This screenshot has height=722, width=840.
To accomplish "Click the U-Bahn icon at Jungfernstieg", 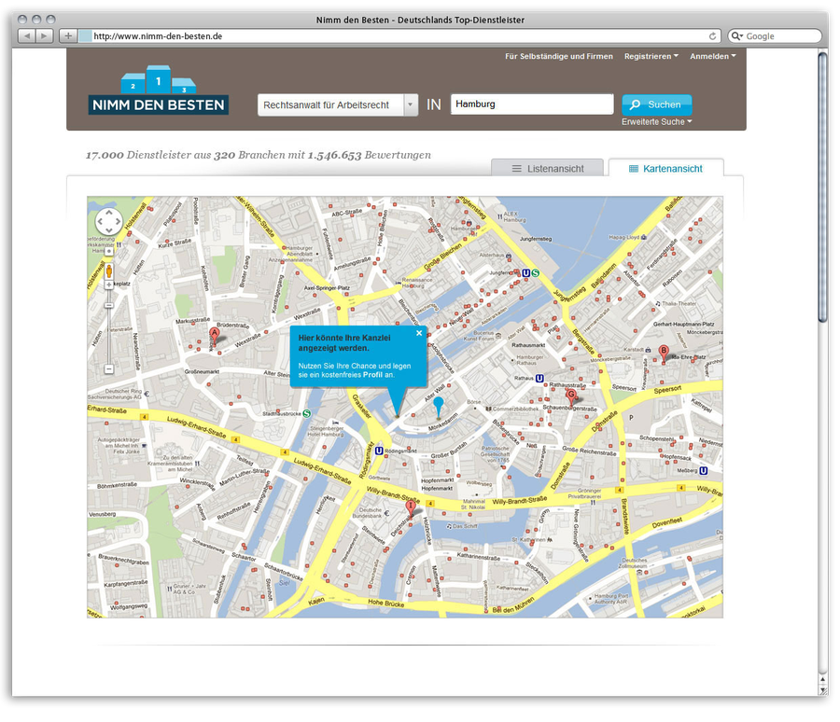I will [x=526, y=273].
